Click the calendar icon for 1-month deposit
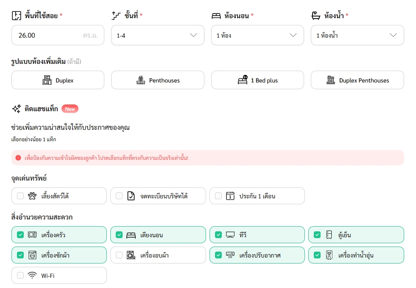Image resolution: width=416 pixels, height=288 pixels. click(x=230, y=196)
